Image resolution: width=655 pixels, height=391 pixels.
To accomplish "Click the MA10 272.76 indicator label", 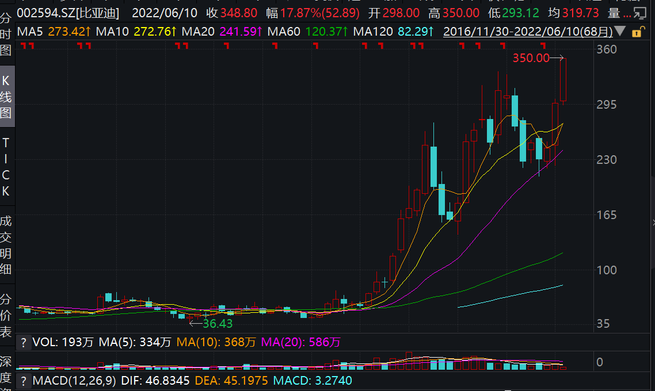I will pos(135,32).
